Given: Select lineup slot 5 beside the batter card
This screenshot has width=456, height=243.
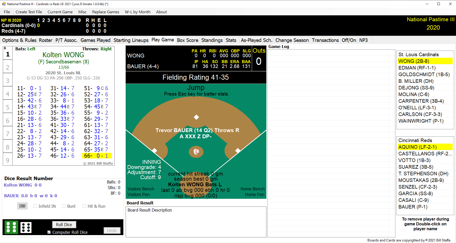Looking at the screenshot, I should pyautogui.click(x=8, y=107).
